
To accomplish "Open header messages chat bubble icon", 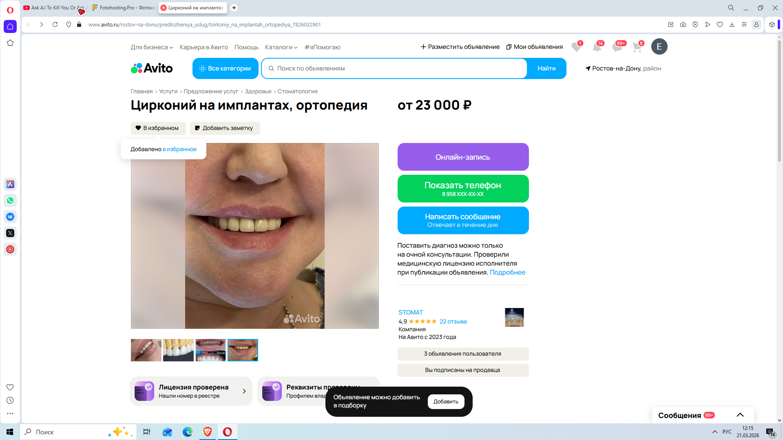I will (617, 47).
